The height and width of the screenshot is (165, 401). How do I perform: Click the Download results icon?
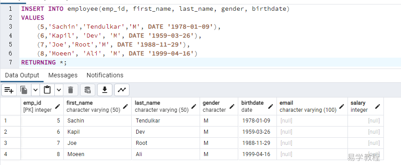pos(105,90)
